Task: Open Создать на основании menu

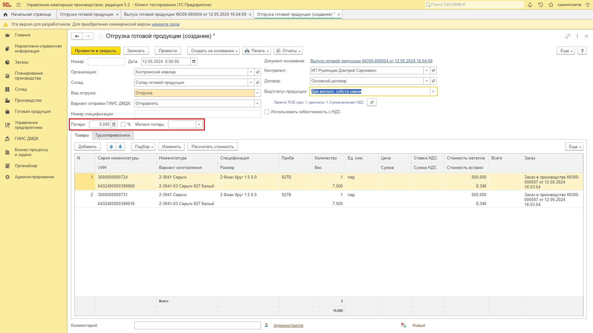Action: [x=213, y=51]
